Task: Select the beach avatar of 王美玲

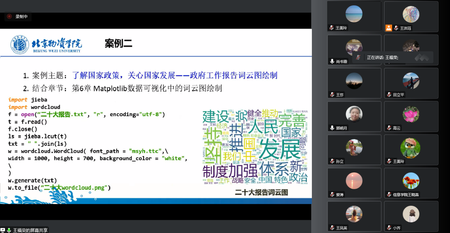Action: [354, 14]
